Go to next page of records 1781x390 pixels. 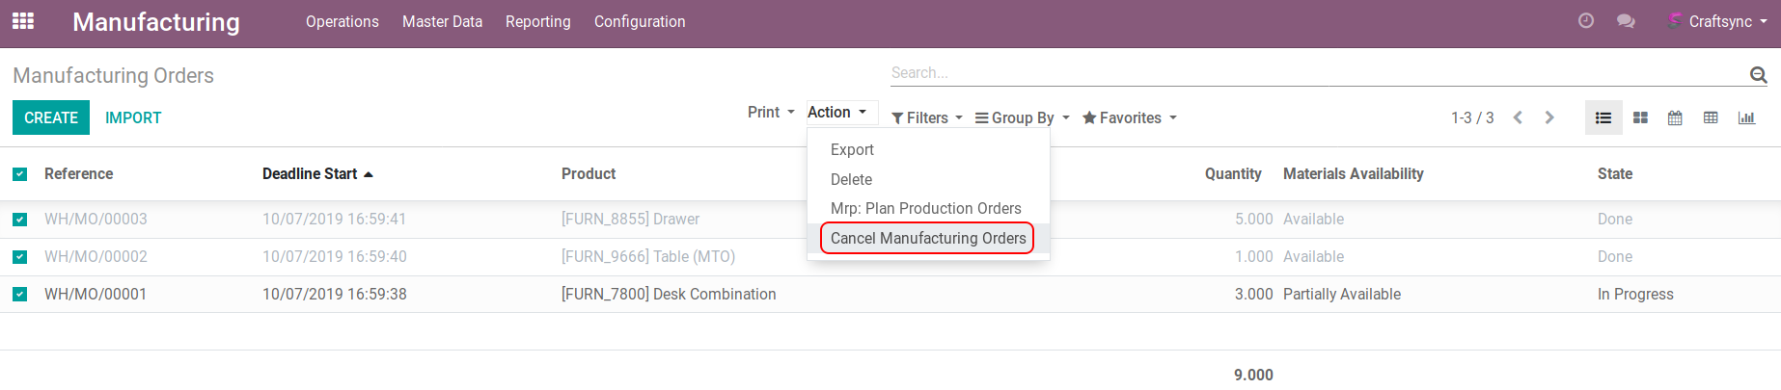1549,117
